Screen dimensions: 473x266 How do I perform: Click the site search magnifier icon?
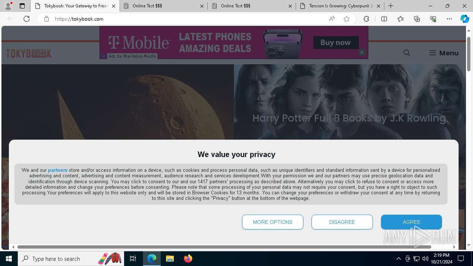point(407,53)
